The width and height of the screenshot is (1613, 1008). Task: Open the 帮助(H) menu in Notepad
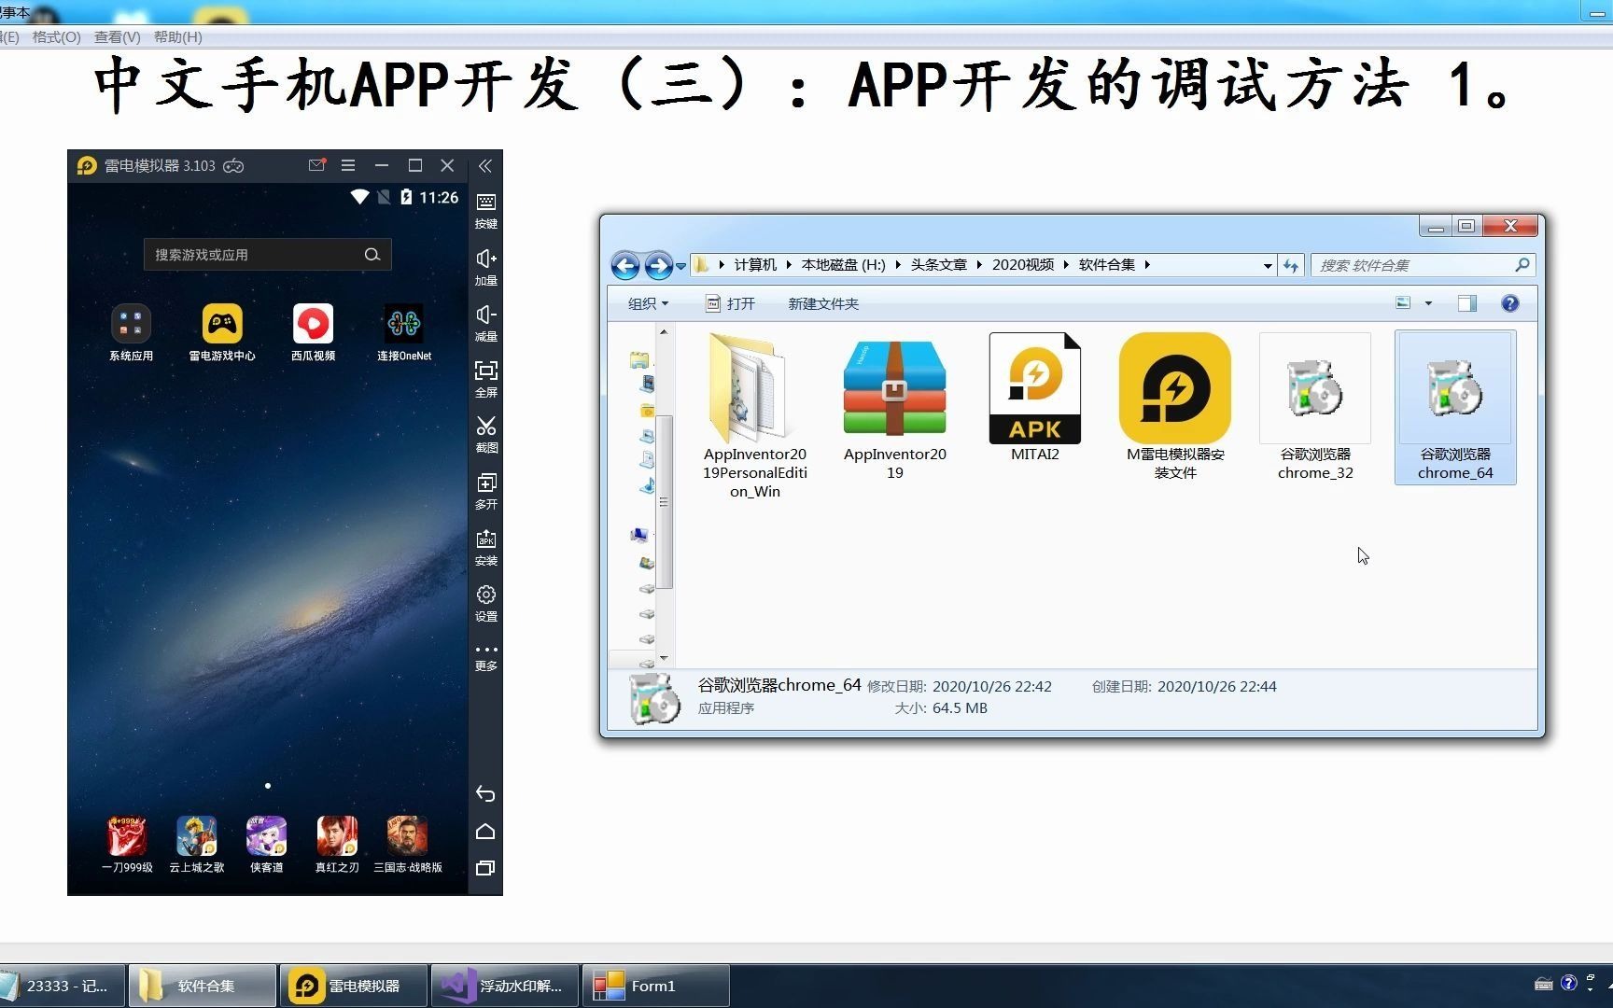coord(177,37)
